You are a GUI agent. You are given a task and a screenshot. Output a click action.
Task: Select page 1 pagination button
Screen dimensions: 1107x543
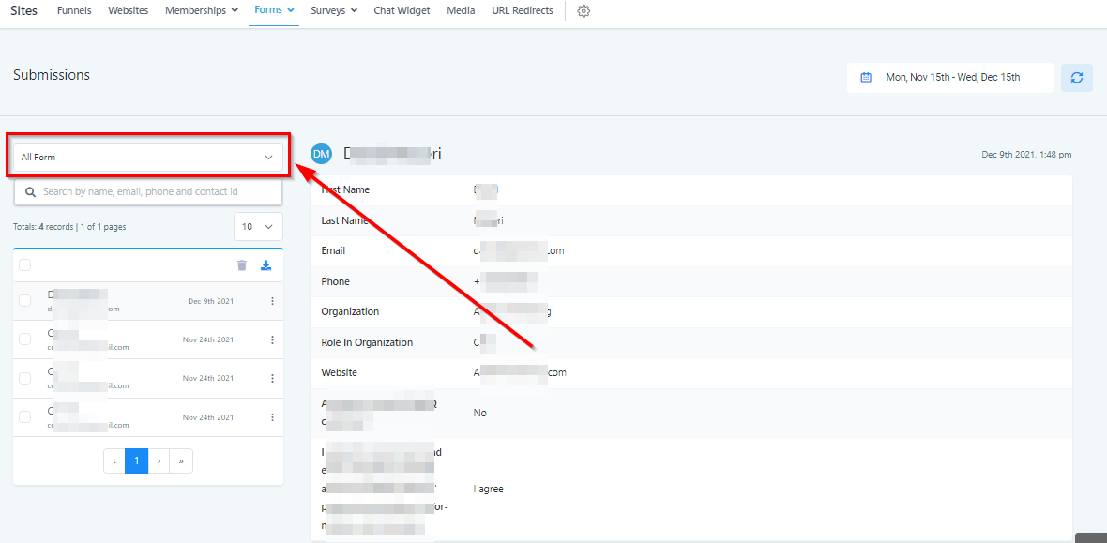click(x=137, y=460)
